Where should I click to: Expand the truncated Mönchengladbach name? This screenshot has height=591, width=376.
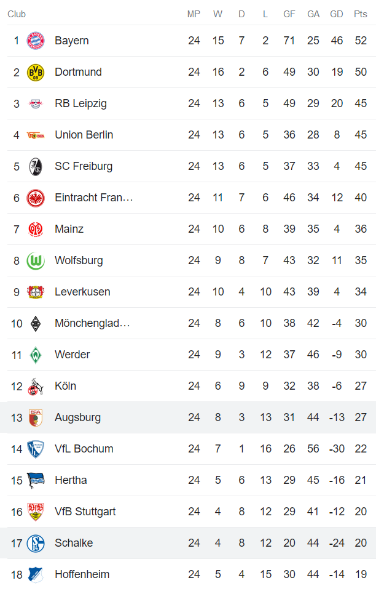93,323
